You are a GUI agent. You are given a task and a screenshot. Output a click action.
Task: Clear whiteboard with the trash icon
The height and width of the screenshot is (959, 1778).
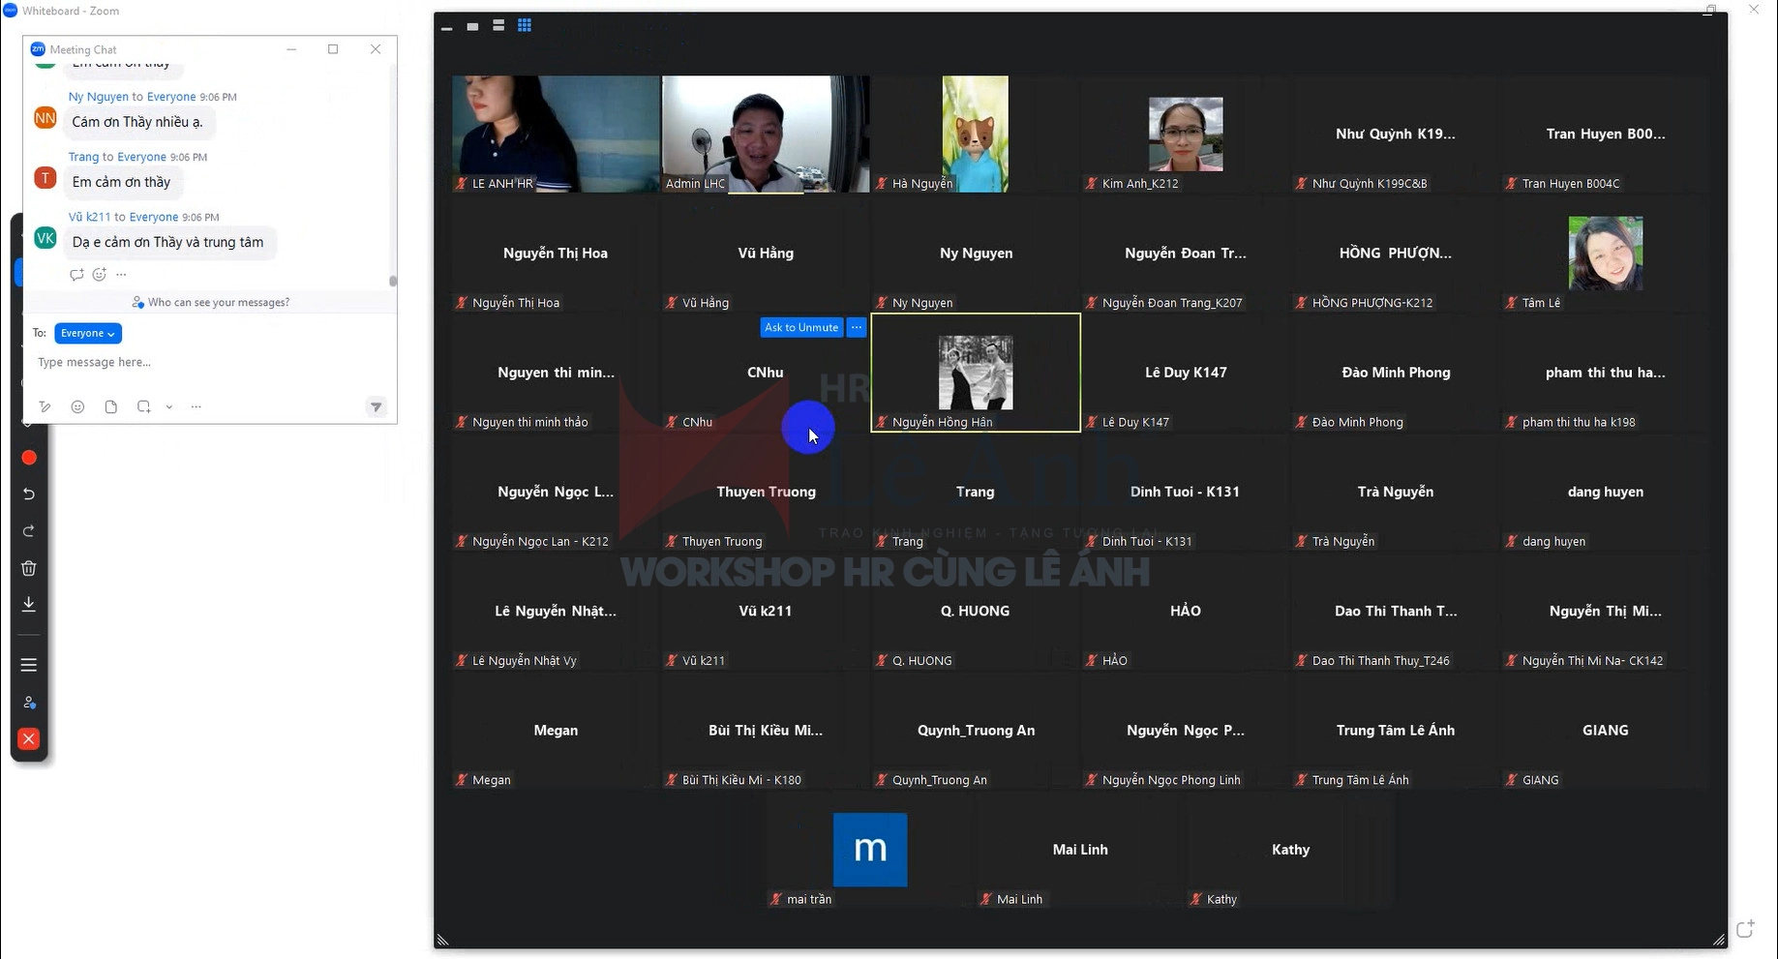tap(29, 568)
